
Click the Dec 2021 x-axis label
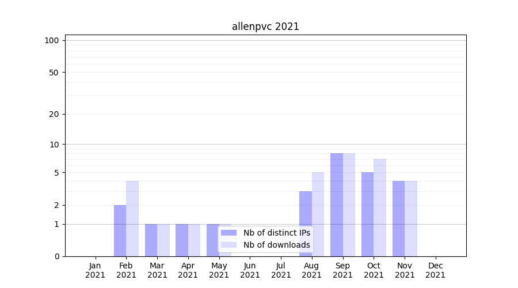pos(435,270)
